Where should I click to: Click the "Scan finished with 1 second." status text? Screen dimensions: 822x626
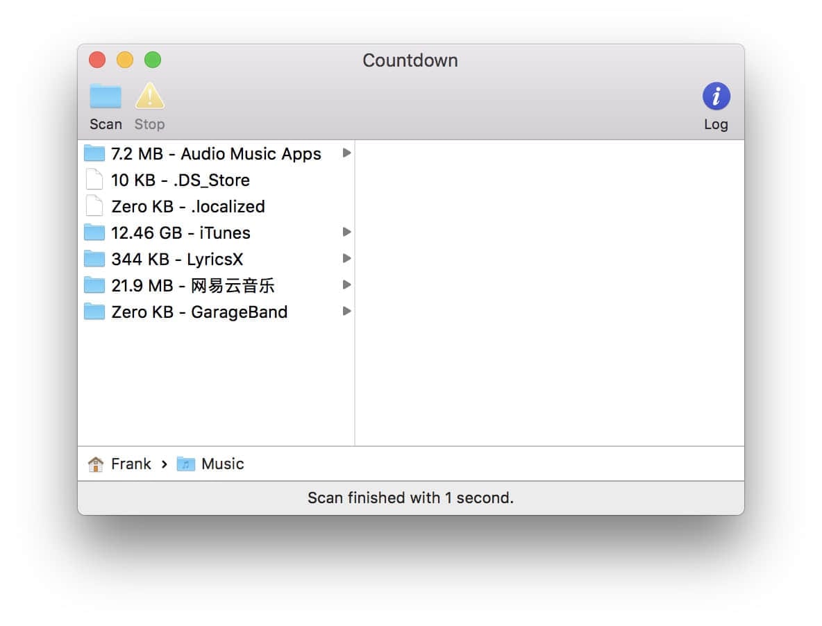410,498
